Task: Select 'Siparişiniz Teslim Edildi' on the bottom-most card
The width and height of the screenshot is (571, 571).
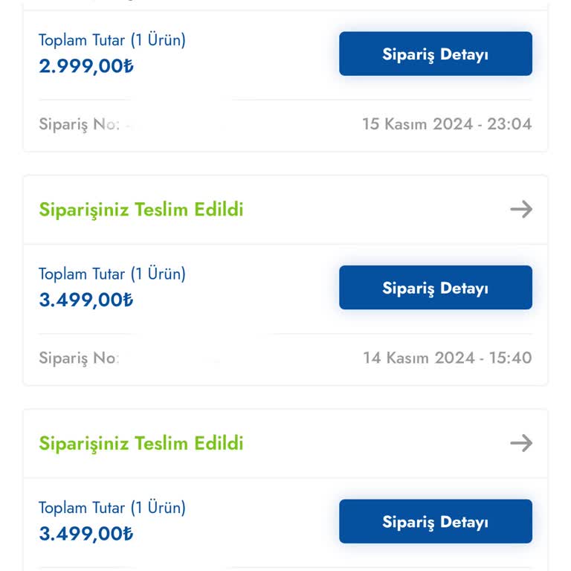Action: pos(141,444)
